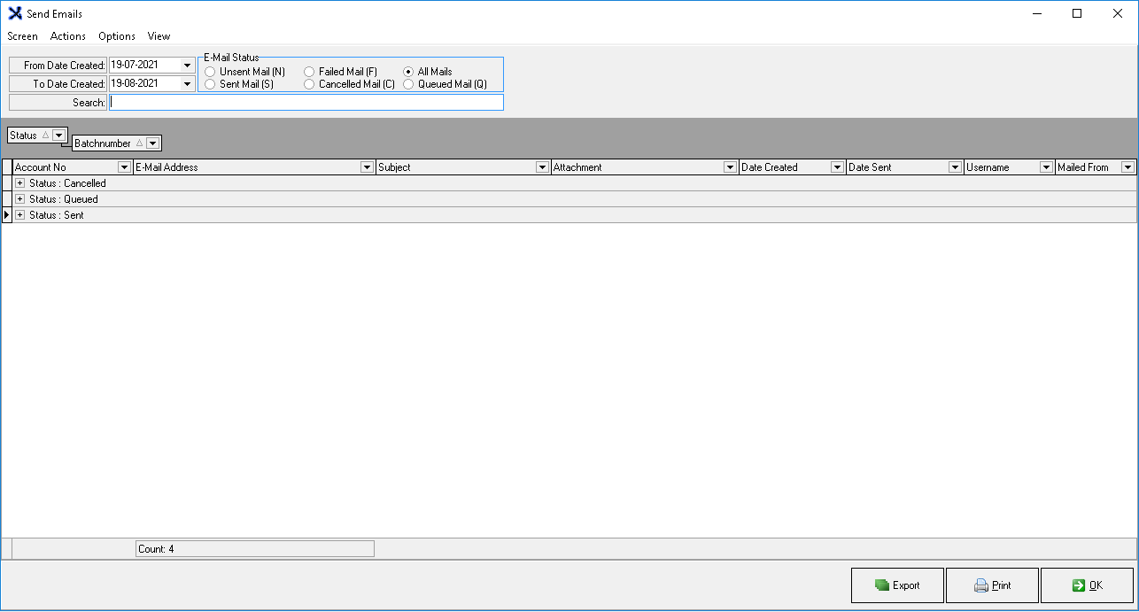Open the To Date Created dropdown calendar
This screenshot has width=1139, height=612.
187,84
